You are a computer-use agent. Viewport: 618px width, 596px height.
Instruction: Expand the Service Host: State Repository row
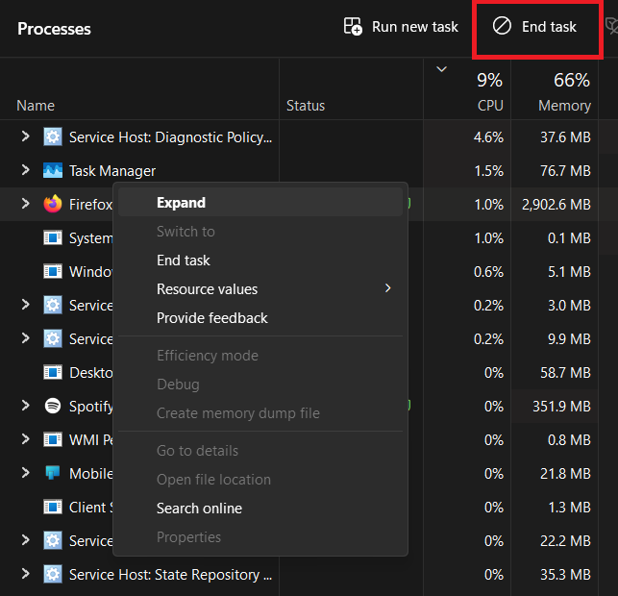click(26, 574)
